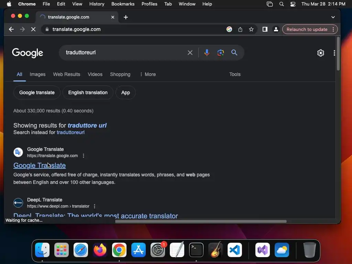Open Launchpad from the dock
Viewport: 352px width, 264px height.
62,250
